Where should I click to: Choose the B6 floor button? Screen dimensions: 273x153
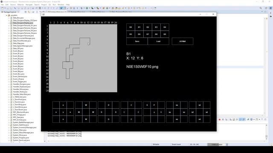139,34
